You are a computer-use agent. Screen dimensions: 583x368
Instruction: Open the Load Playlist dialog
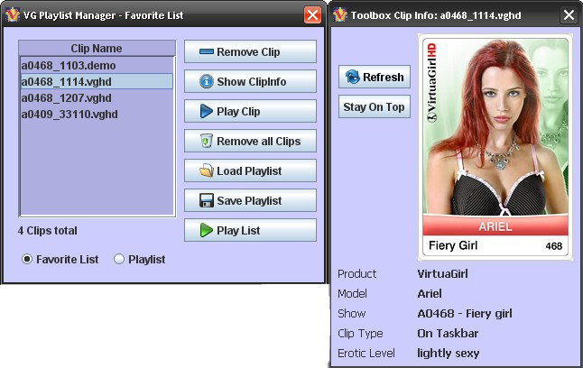[250, 171]
